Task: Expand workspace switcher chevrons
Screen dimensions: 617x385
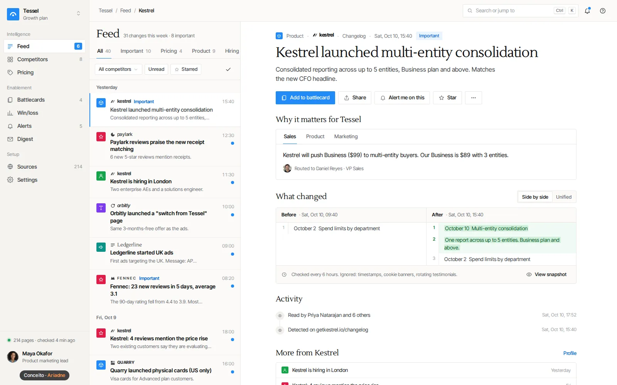Action: pyautogui.click(x=78, y=13)
